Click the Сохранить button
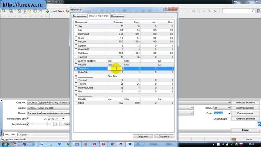The width and height of the screenshot is (261, 147). coord(164,136)
